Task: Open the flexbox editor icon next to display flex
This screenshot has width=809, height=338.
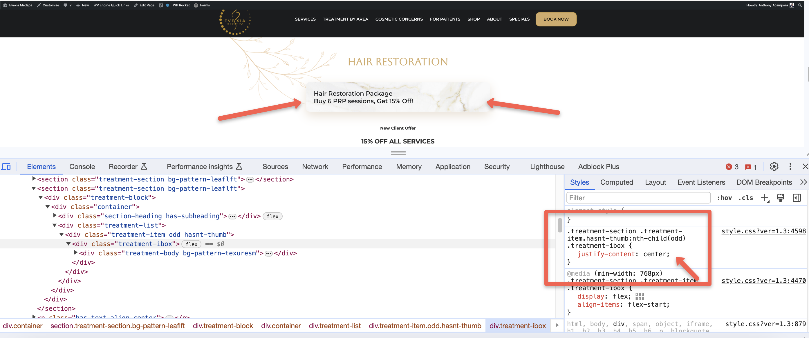Action: coord(640,296)
